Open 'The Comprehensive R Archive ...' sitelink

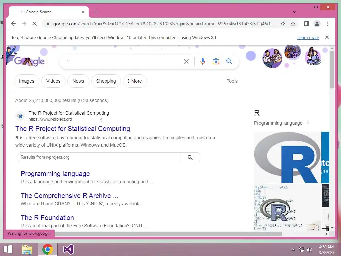69,196
